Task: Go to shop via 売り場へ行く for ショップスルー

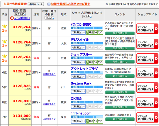Action: pyautogui.click(x=147, y=59)
